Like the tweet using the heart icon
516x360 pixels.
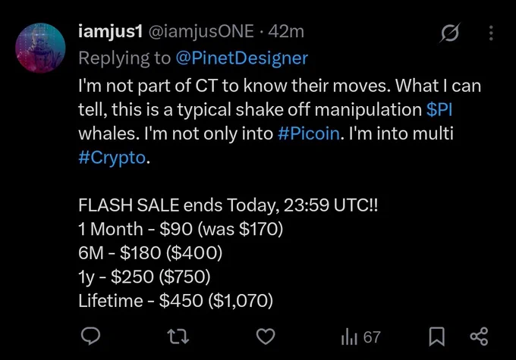click(266, 337)
